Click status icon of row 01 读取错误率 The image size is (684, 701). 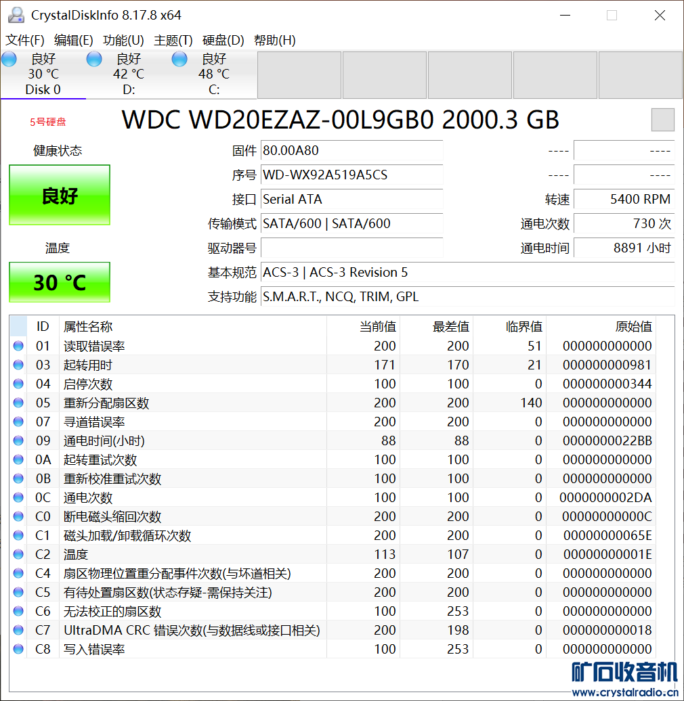pyautogui.click(x=18, y=346)
